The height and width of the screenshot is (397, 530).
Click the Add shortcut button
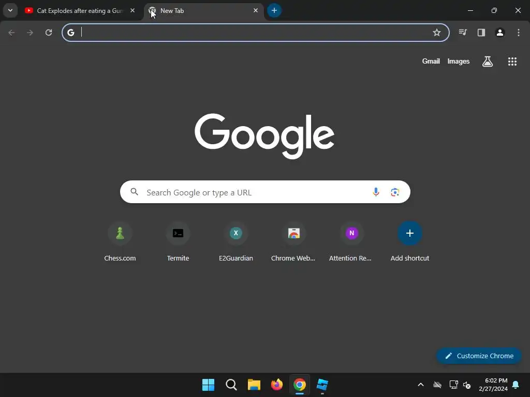click(410, 241)
